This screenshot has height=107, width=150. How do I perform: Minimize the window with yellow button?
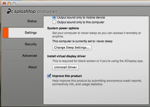9,3
